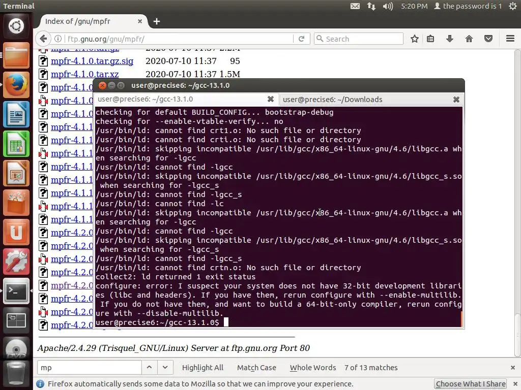Viewport: 521px width, 390px height.
Task: Click the find bar field containing 'mp'
Action: click(89, 368)
